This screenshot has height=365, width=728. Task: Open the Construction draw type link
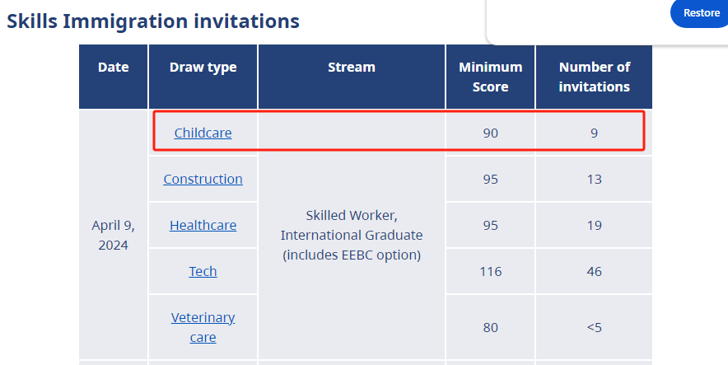pyautogui.click(x=203, y=179)
